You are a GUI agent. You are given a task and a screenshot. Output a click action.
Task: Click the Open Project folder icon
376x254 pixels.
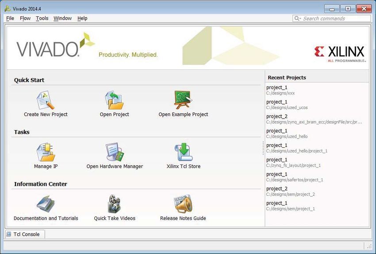click(115, 100)
